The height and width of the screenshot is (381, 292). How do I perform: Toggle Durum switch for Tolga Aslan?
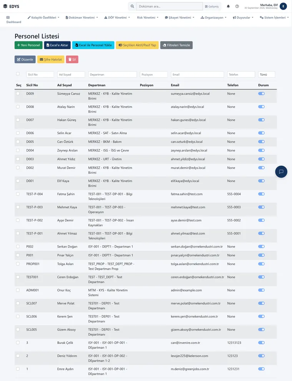[x=261, y=264]
